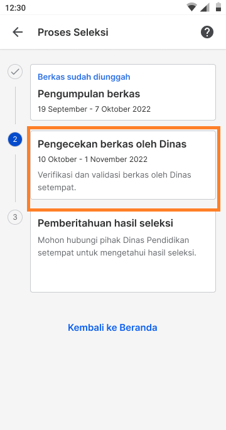
Task: Click the Pengumpulan berkas heading
Action: pyautogui.click(x=89, y=94)
